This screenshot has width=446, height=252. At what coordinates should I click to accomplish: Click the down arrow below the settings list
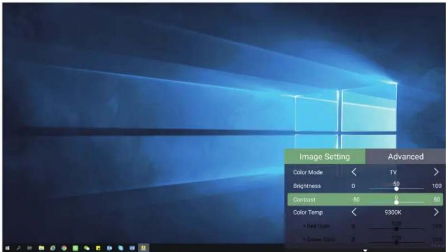[365, 250]
